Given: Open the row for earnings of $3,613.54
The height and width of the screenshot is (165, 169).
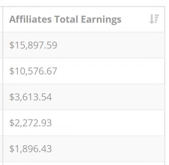Looking at the screenshot, I should click(x=84, y=97).
